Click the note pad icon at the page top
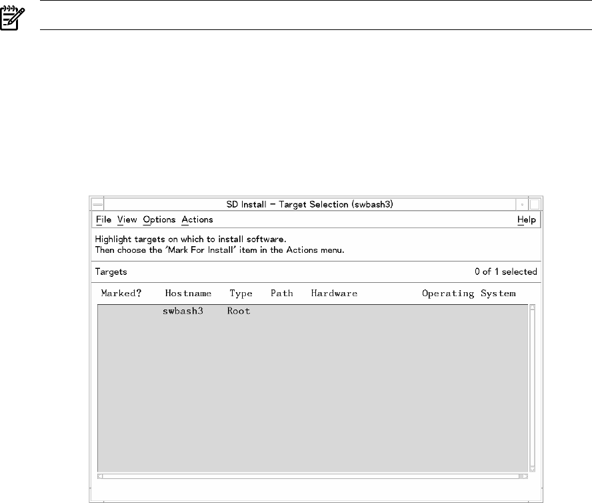 [12, 17]
